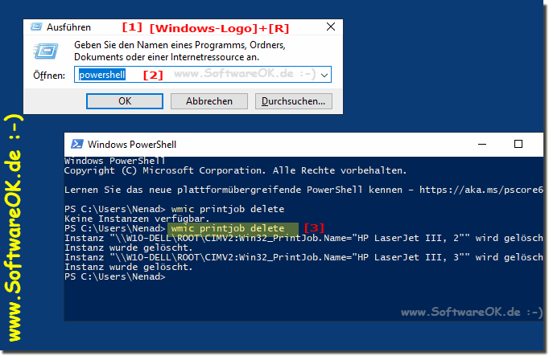Click the Ausführen title bar icon
The width and height of the screenshot is (549, 356).
(x=36, y=27)
